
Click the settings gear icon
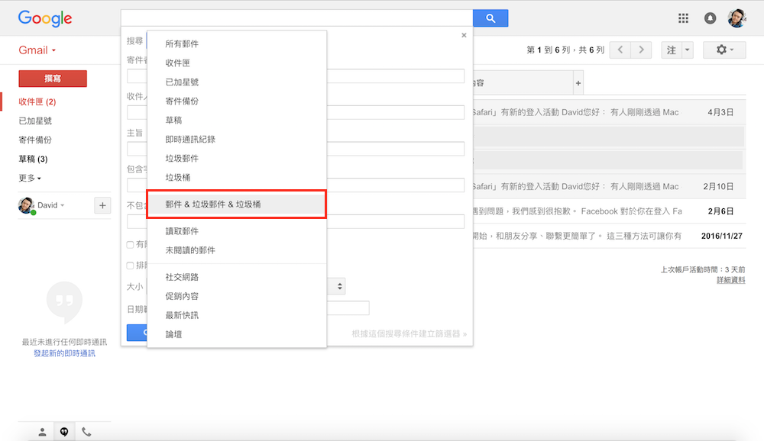tap(724, 50)
